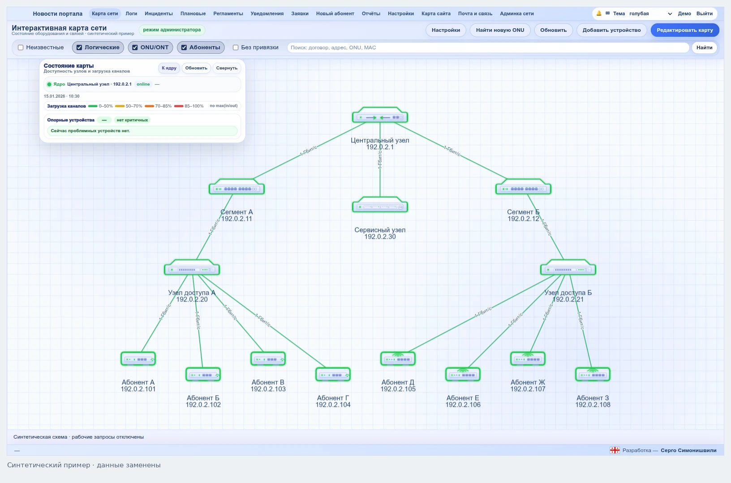Select the Узел доступа А device icon

pyautogui.click(x=192, y=267)
